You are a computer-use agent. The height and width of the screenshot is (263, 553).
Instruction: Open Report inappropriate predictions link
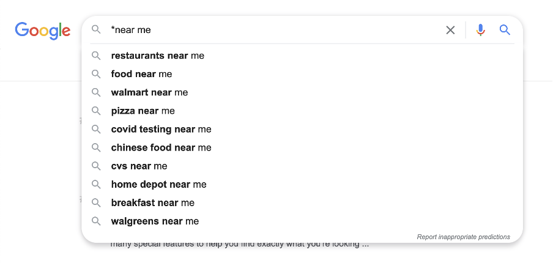pyautogui.click(x=464, y=237)
